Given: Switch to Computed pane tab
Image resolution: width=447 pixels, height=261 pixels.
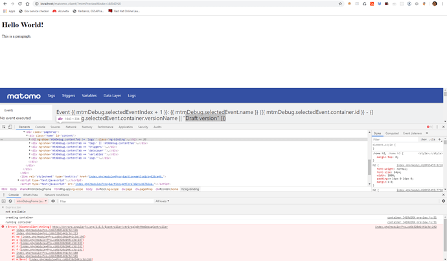Looking at the screenshot, I should tap(392, 133).
